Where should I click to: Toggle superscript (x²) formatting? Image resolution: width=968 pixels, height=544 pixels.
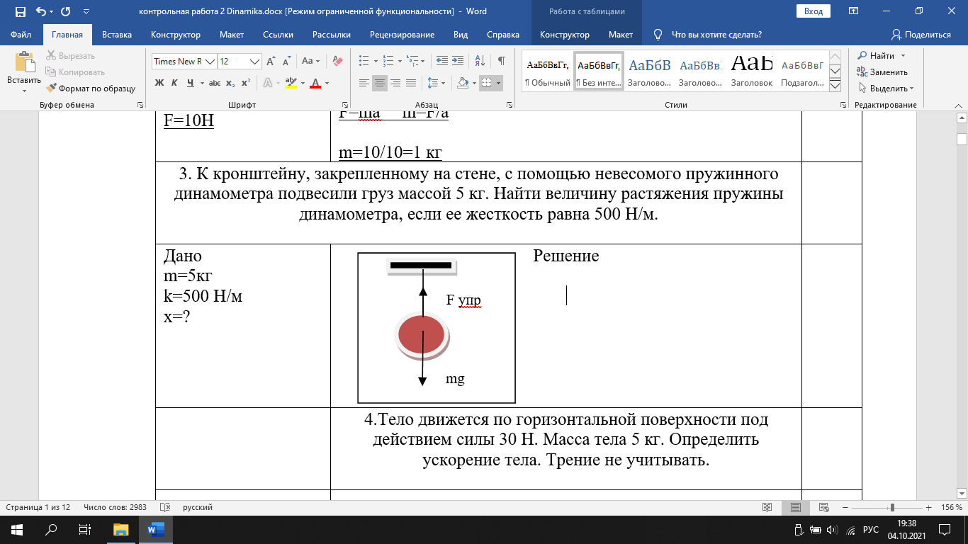coord(245,83)
